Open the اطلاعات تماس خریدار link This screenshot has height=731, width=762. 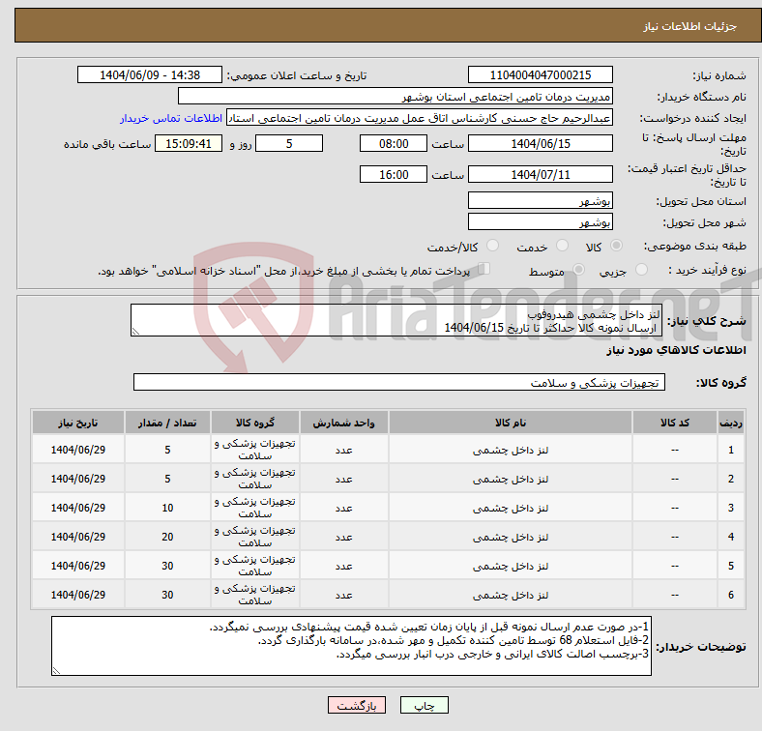171,118
